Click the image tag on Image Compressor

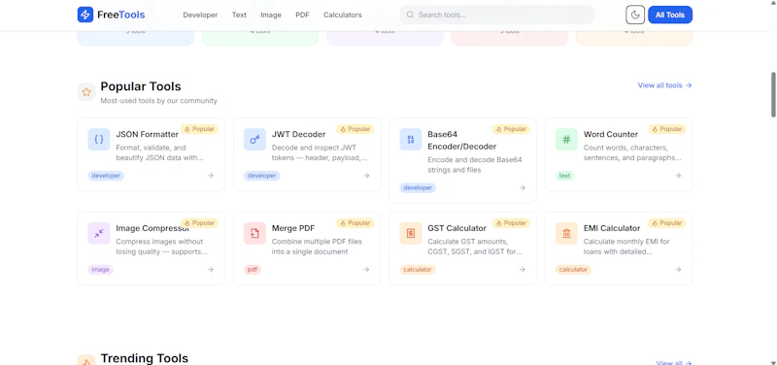pyautogui.click(x=101, y=270)
